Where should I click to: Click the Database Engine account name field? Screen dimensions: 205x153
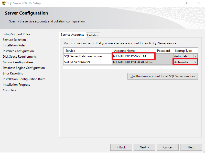(x=134, y=56)
